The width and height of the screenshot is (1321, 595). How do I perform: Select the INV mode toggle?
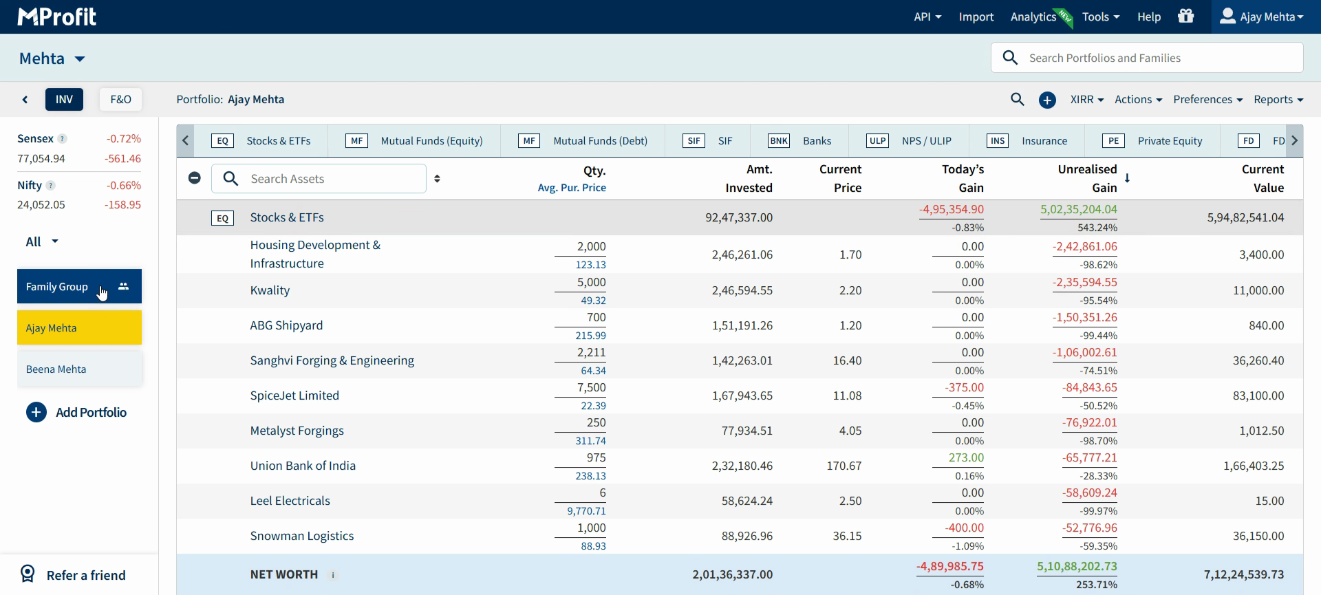point(64,99)
